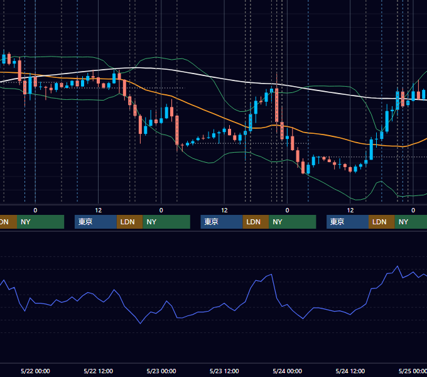Click the 5/24 00:00 date label
Image resolution: width=427 pixels, height=377 pixels.
tap(288, 371)
